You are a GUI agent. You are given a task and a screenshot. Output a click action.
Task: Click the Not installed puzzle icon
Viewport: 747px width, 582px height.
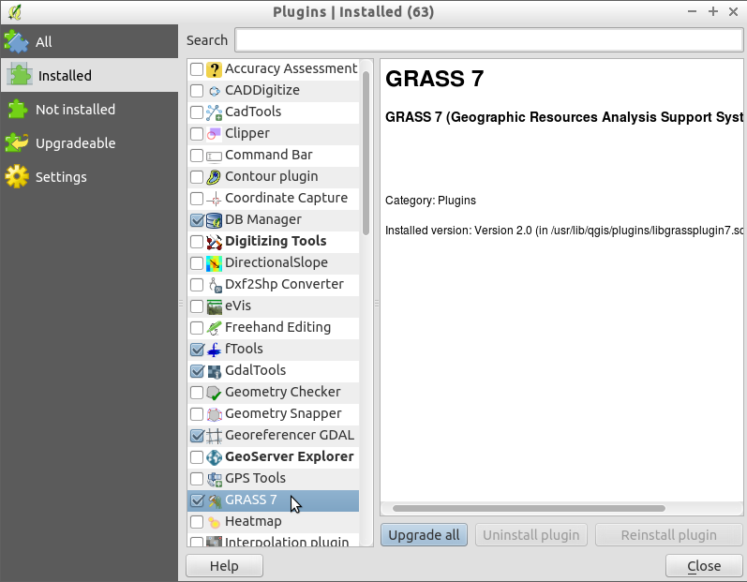point(18,109)
